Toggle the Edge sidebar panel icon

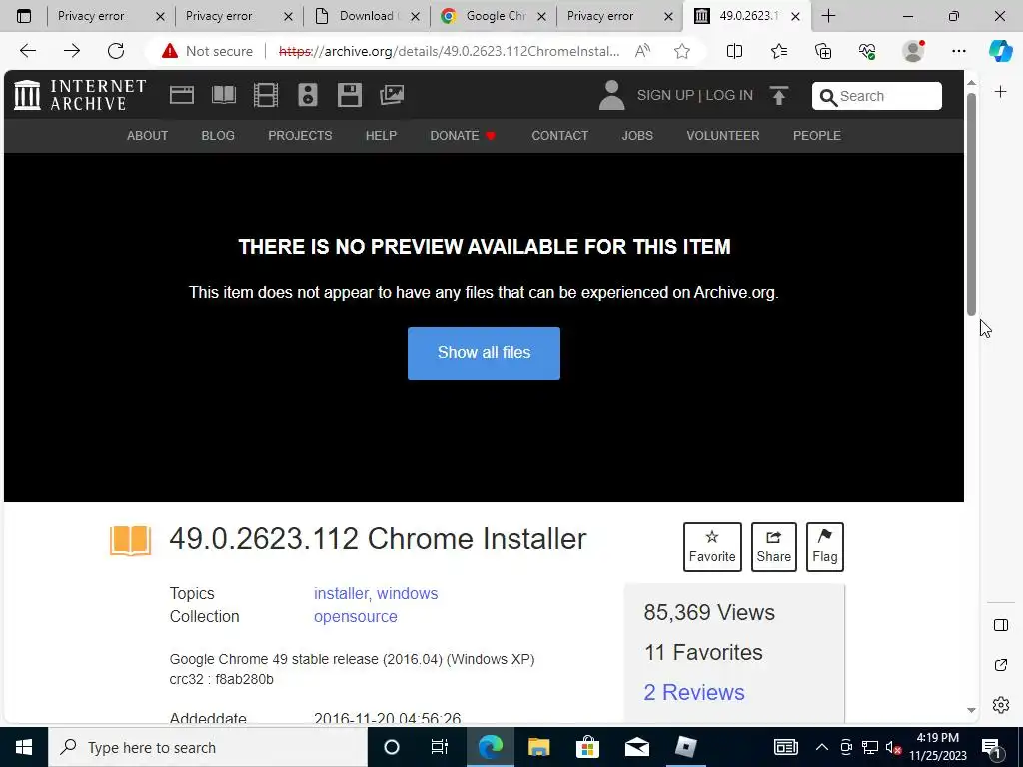click(1001, 625)
